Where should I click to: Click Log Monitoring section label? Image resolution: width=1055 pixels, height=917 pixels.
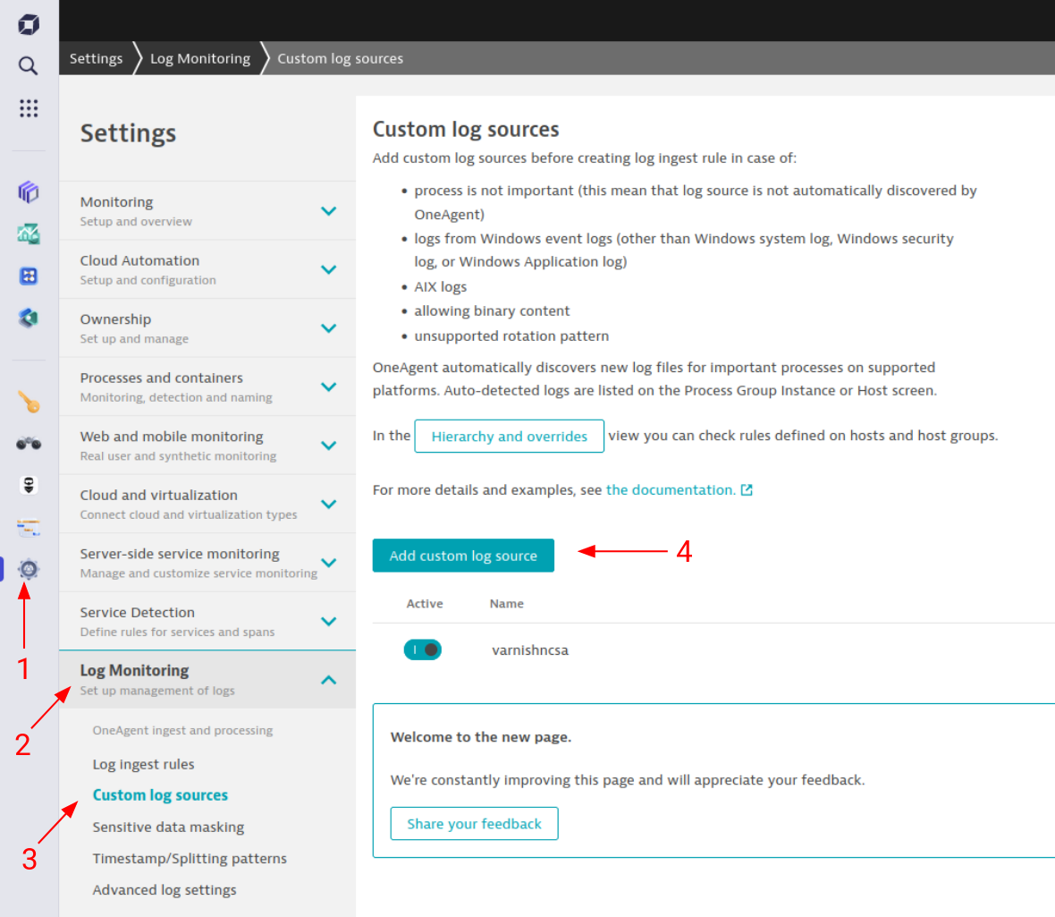157,679
